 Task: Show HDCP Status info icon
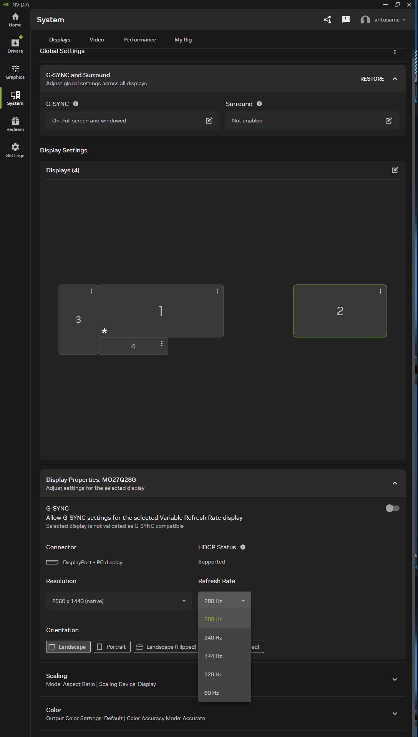tap(243, 547)
